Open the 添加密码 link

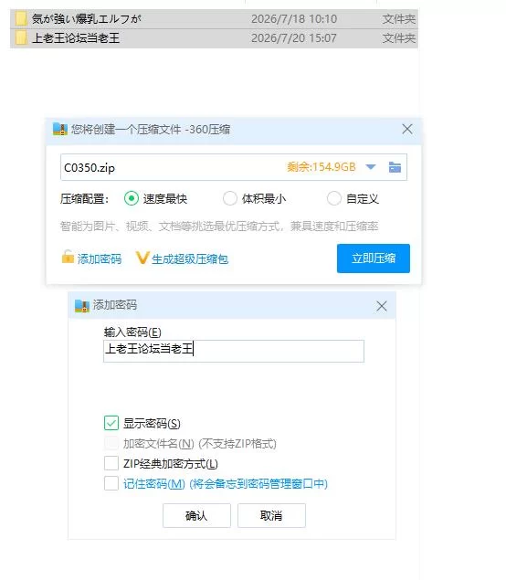100,258
